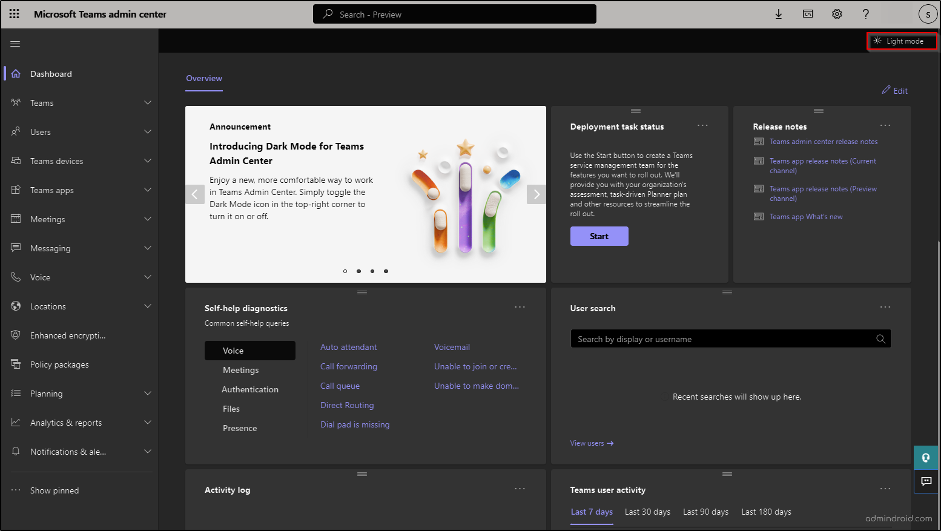Click the download reports icon in top bar
The height and width of the screenshot is (531, 941).
pyautogui.click(x=779, y=13)
